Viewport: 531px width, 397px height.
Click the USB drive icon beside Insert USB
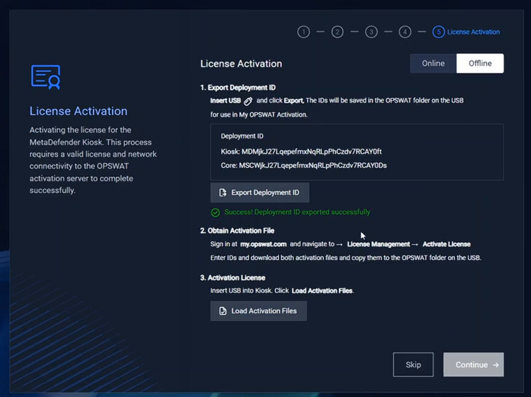[248, 101]
